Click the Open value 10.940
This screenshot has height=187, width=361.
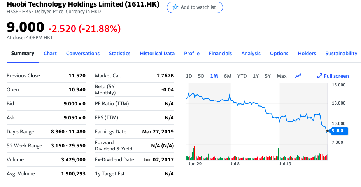pos(77,90)
